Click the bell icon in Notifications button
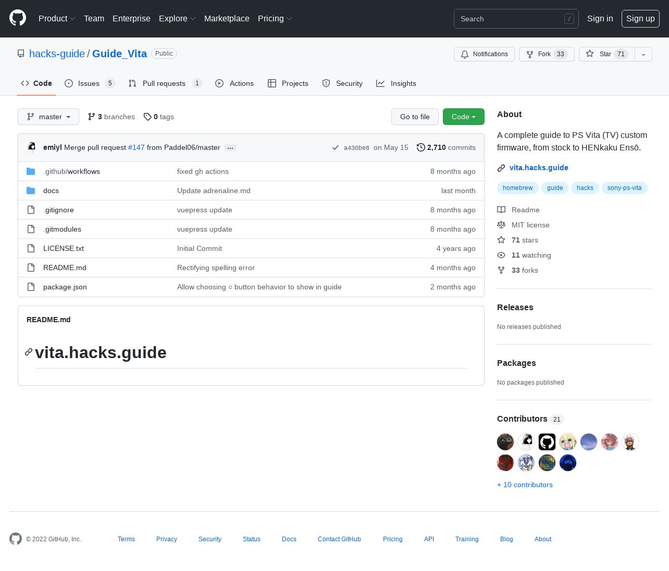 coord(465,54)
